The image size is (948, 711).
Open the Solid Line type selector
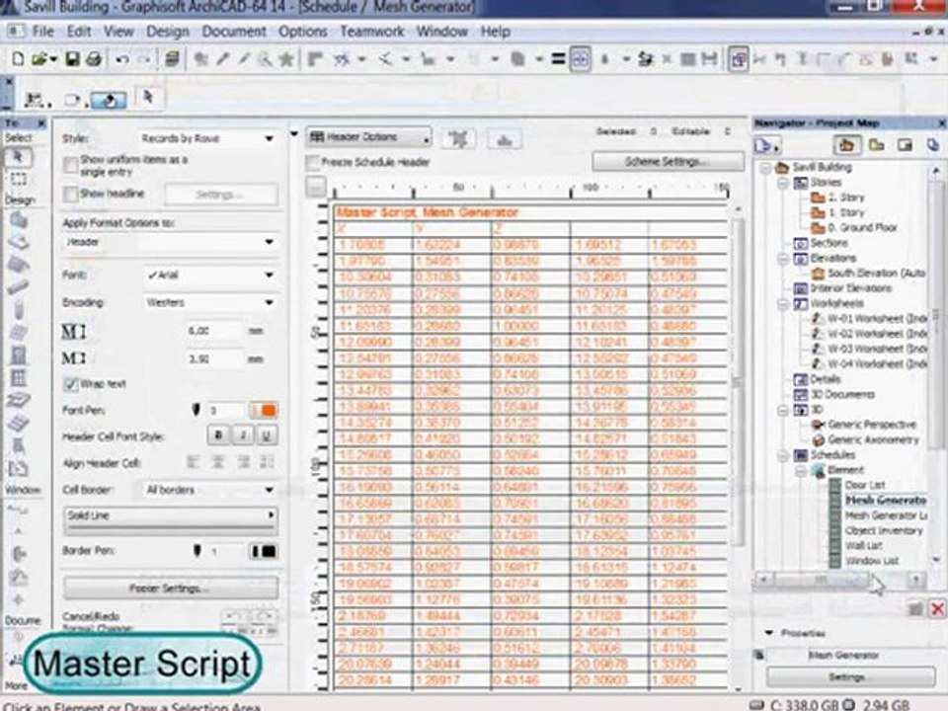(x=171, y=520)
